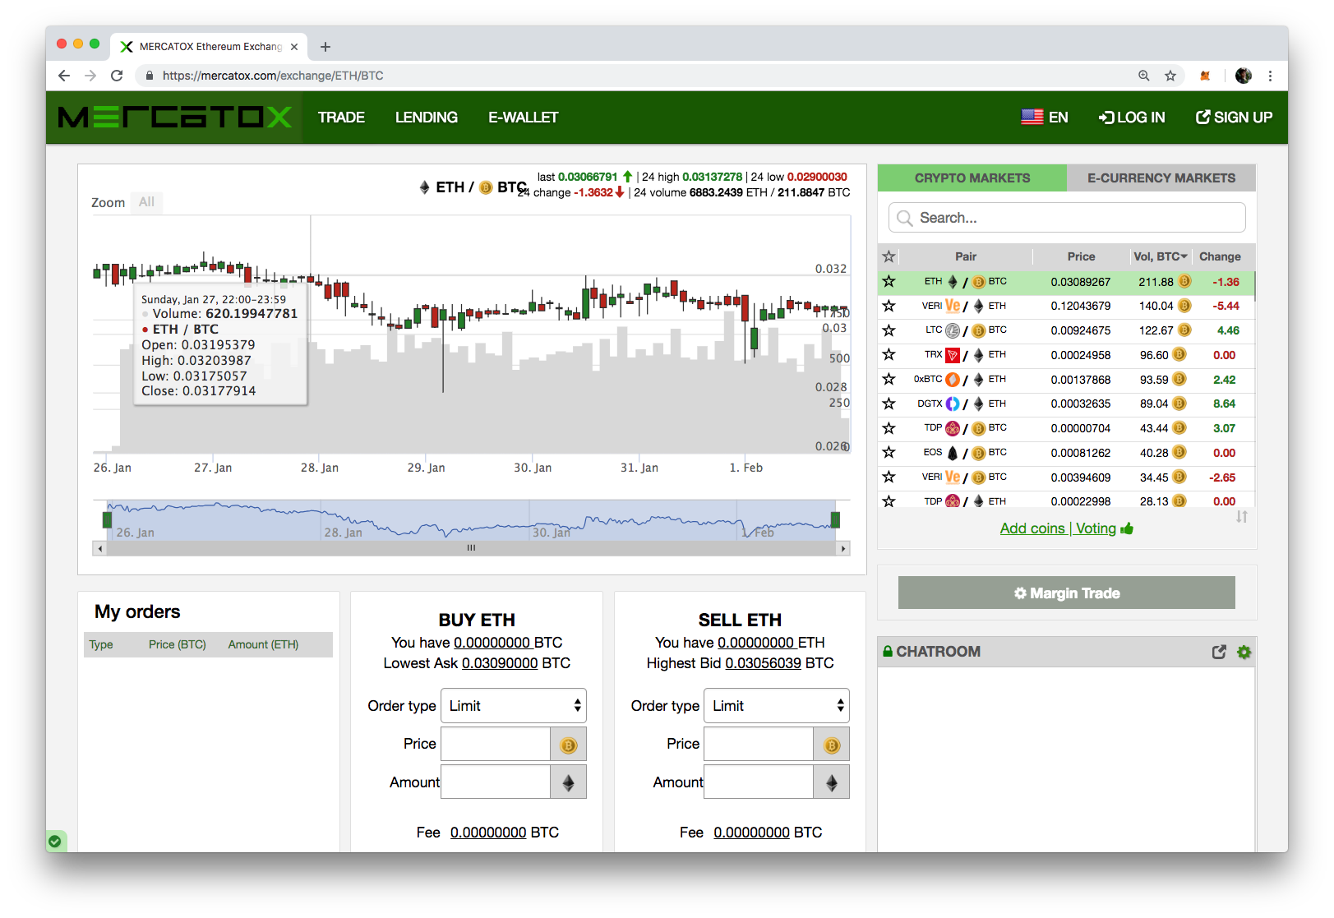1334x918 pixels.
Task: Open chatroom in popout window icon
Action: click(1219, 652)
